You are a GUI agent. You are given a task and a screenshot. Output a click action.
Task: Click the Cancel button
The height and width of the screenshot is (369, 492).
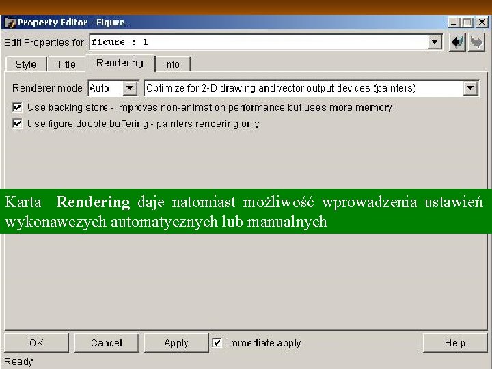tap(107, 343)
